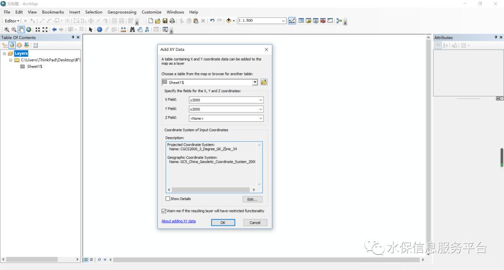The image size is (504, 270).
Task: Select Sheet1$ in the Table Of Contents
Action: (x=35, y=67)
